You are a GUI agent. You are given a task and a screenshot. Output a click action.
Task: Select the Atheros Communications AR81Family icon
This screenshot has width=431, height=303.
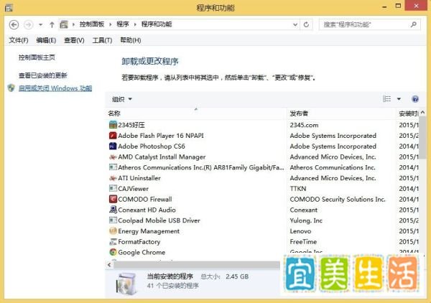[x=113, y=167]
